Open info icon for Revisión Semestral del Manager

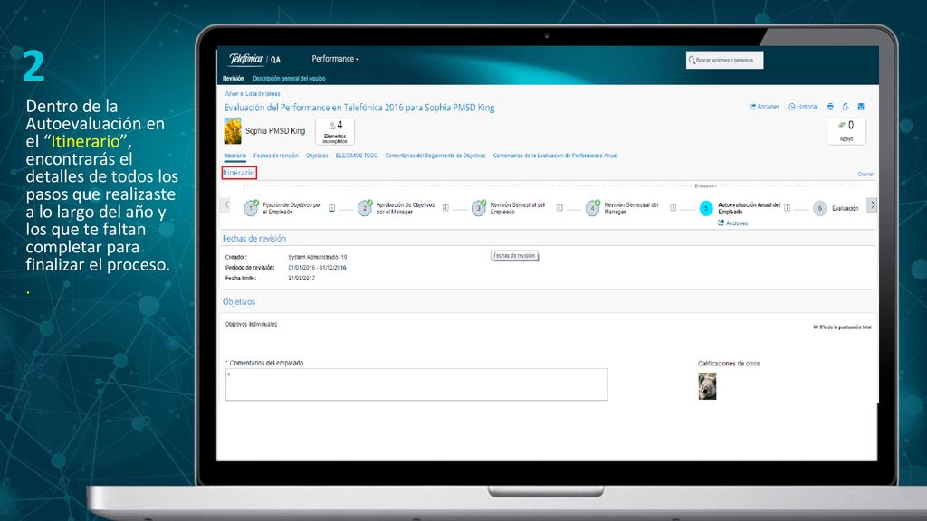(673, 208)
